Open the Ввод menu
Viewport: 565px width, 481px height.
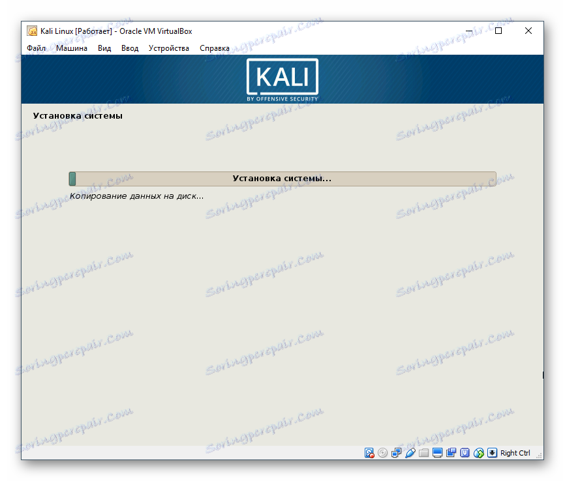[130, 48]
